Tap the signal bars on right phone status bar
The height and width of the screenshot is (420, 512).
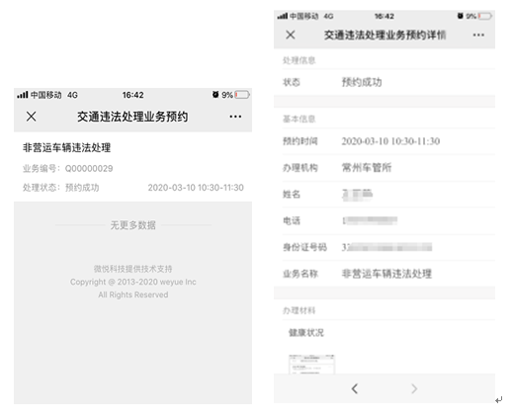click(283, 16)
